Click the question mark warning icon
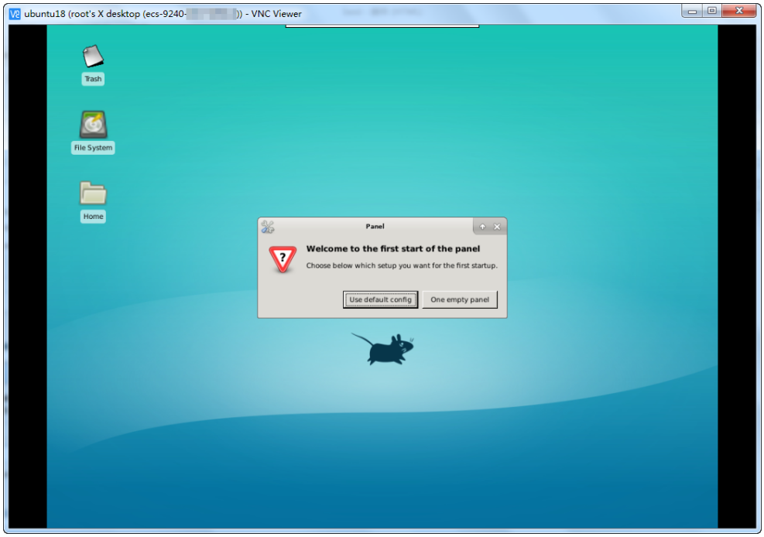The image size is (764, 537). [283, 259]
